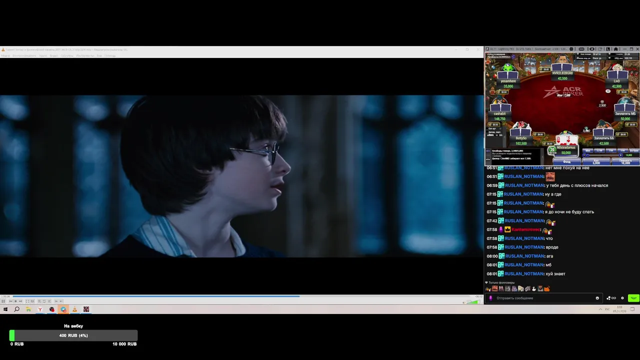
Task: Skip to next media in VLC
Action: coord(20,301)
